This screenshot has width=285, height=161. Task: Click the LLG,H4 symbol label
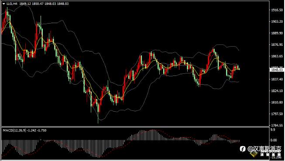12,3
